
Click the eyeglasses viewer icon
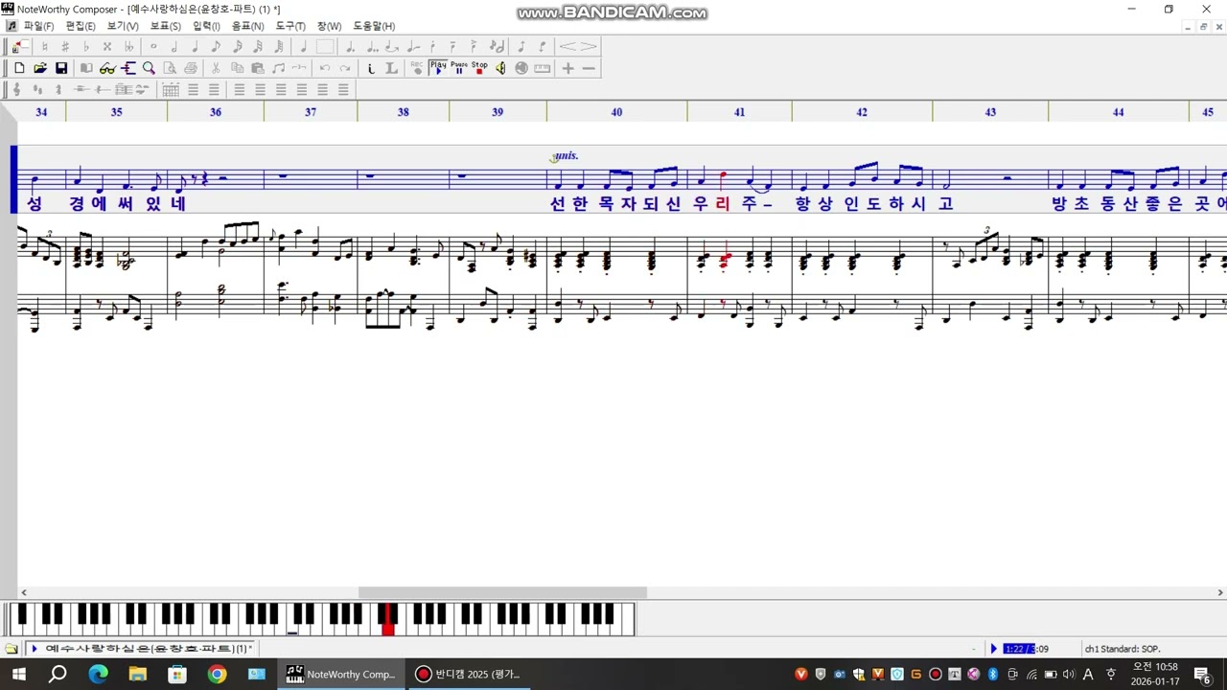pos(107,68)
